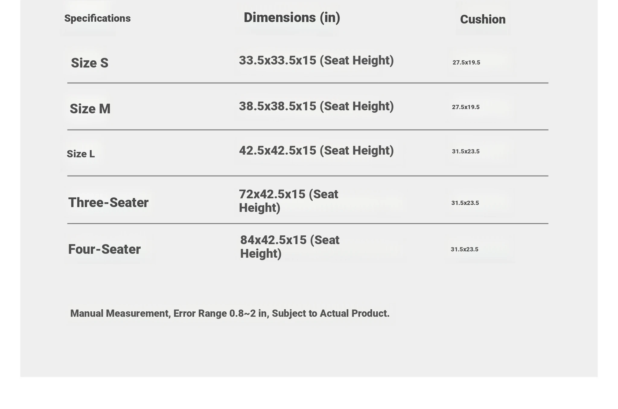Click the Manual Measurement error range note

click(x=230, y=313)
